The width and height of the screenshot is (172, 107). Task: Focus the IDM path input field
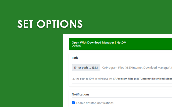[x=136, y=68]
